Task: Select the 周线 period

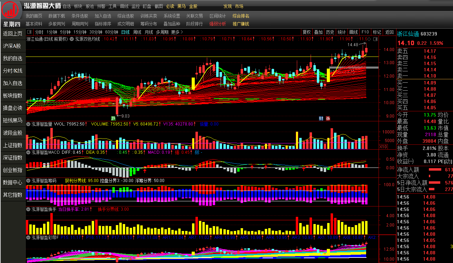Action: coord(137,32)
